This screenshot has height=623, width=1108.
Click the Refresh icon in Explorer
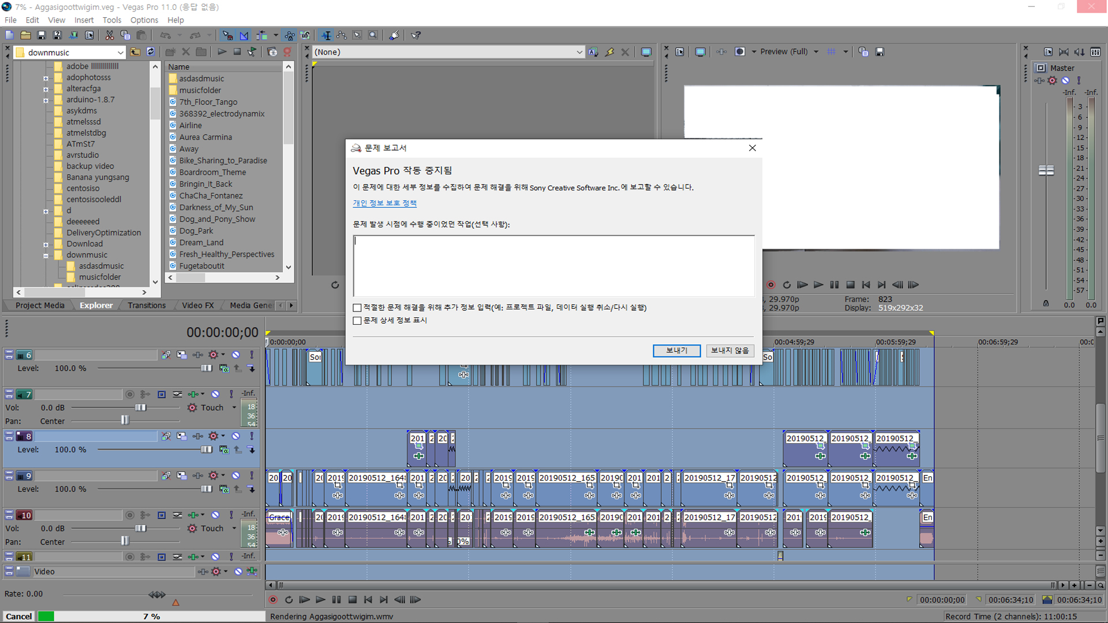coord(151,52)
